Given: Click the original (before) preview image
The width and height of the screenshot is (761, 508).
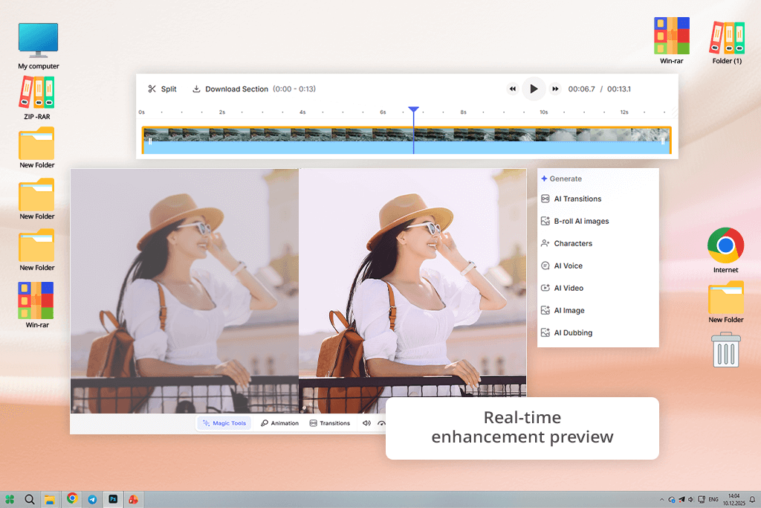Looking at the screenshot, I should 184,291.
